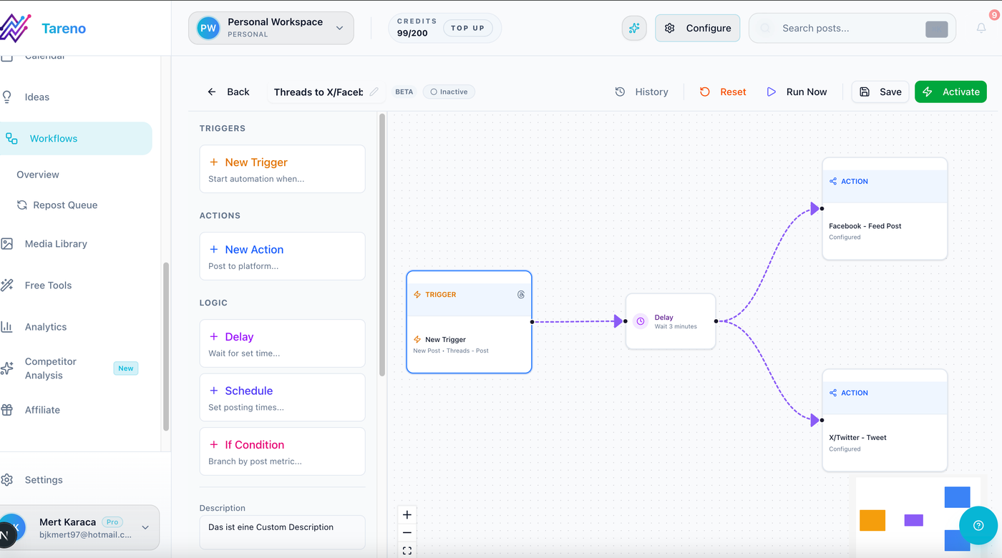This screenshot has width=1002, height=558.
Task: Activate the workflow
Action: [950, 92]
